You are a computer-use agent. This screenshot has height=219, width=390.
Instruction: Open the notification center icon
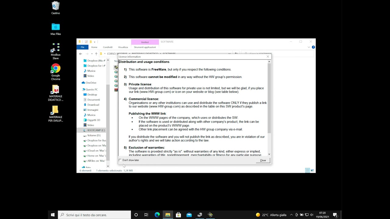[335, 215]
